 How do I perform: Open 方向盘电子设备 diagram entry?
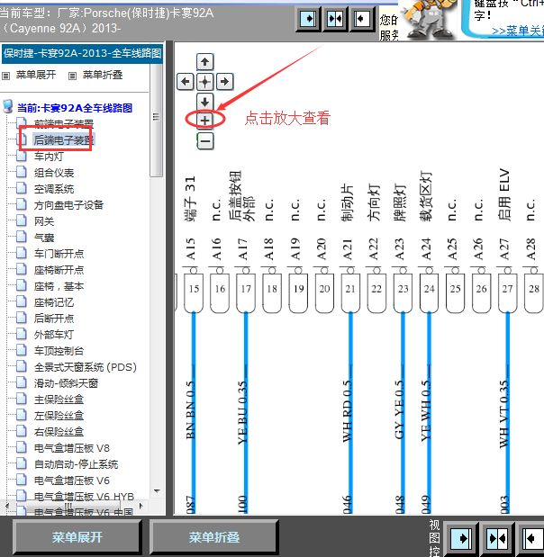click(68, 205)
